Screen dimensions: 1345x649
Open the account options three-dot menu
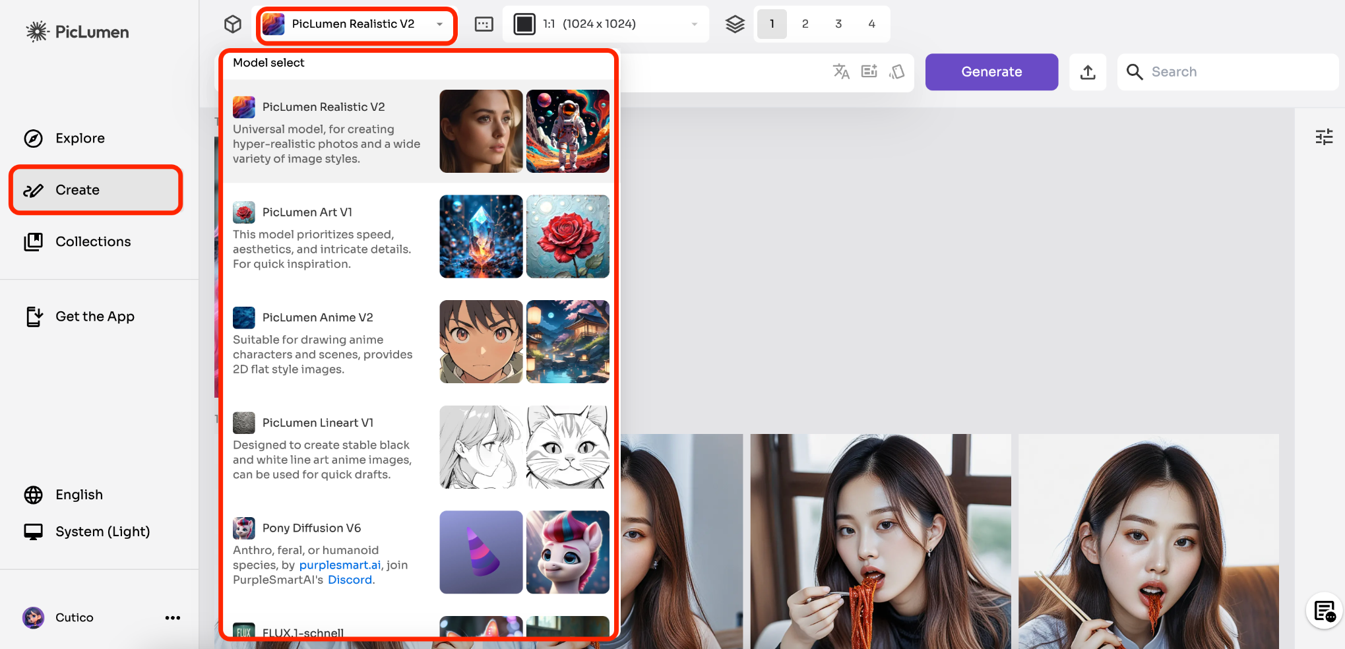173,618
